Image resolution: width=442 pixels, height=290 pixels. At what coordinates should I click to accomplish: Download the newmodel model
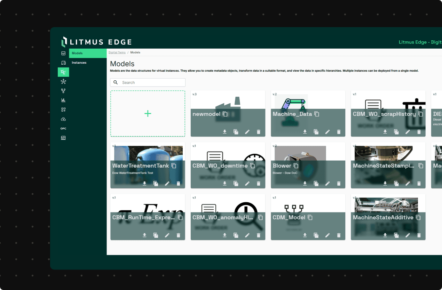[x=224, y=132]
